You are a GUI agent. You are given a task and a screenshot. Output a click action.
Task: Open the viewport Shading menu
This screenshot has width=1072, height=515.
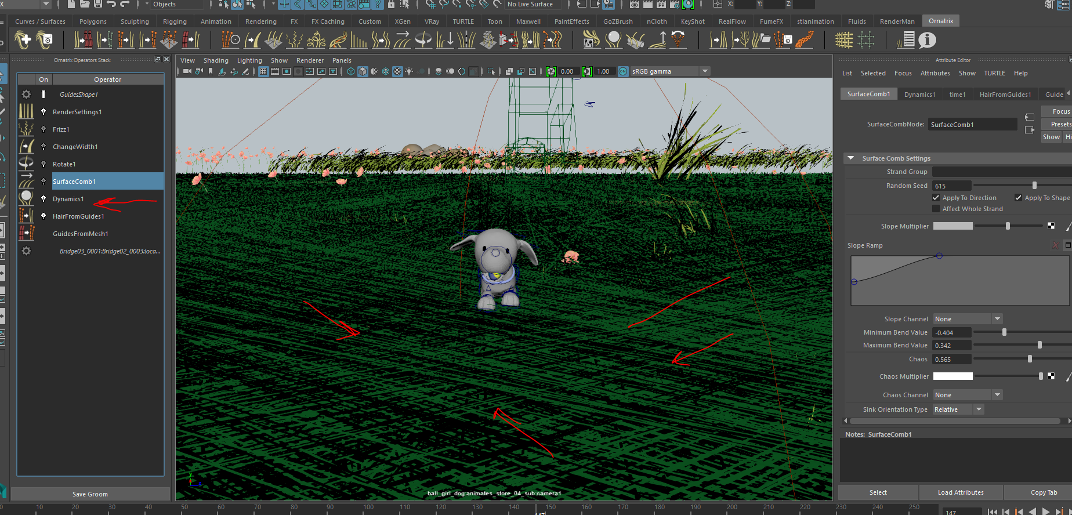[x=216, y=60]
